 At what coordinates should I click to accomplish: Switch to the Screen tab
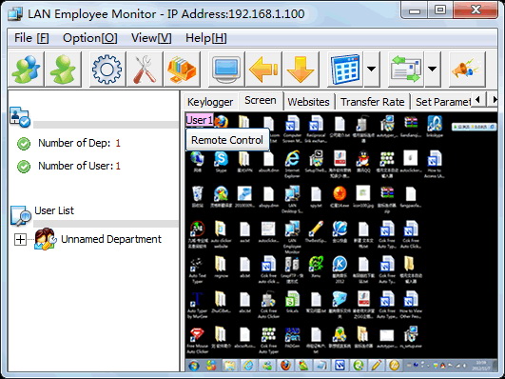[x=261, y=100]
